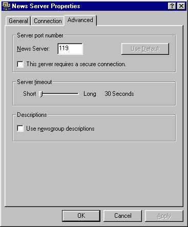
Task: Click the Use Default button
Action: tap(145, 49)
